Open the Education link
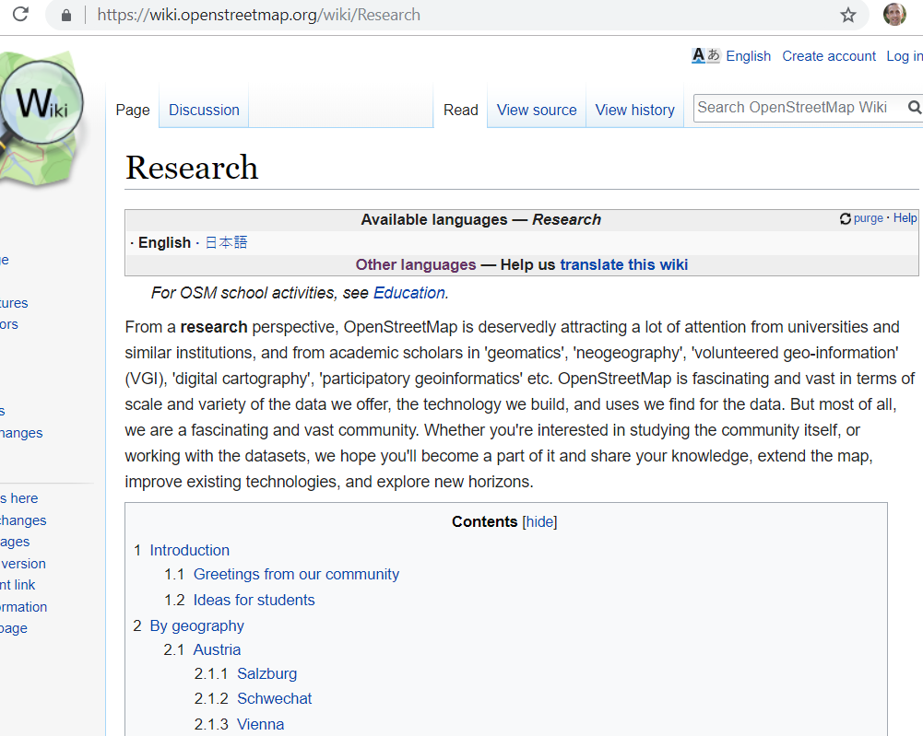 (x=409, y=293)
